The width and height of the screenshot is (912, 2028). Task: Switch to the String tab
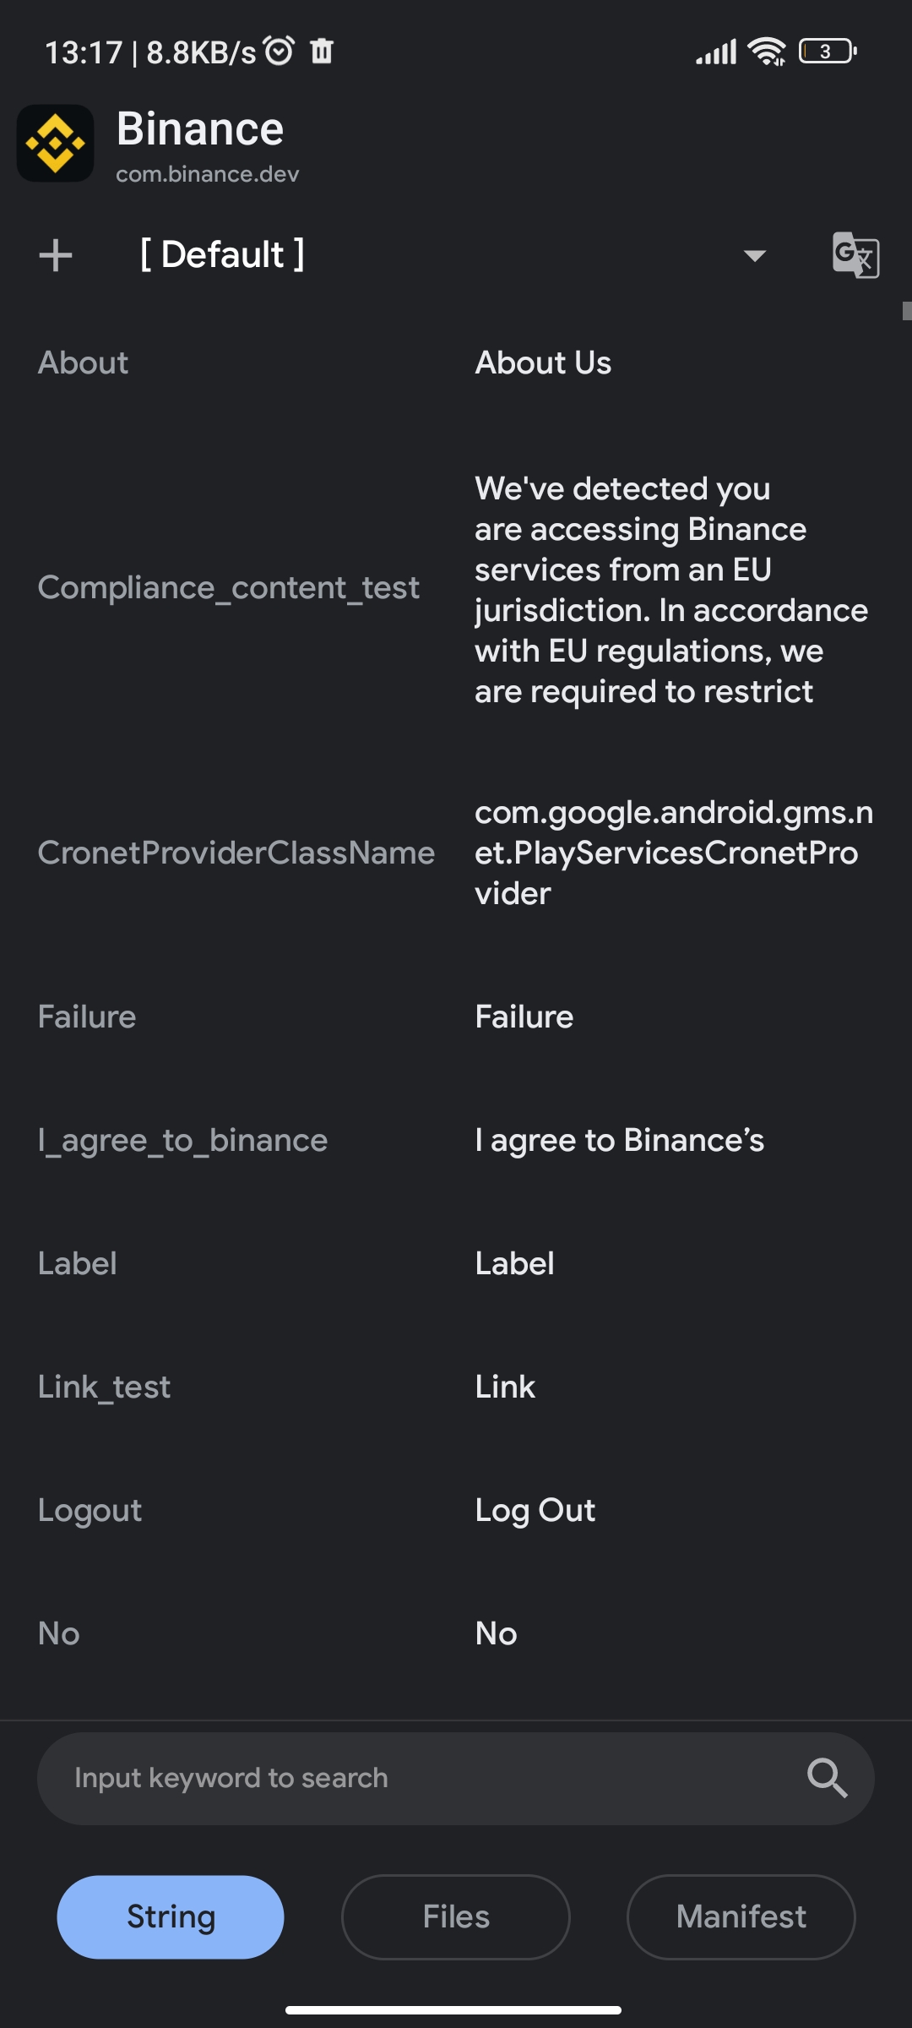coord(171,1916)
